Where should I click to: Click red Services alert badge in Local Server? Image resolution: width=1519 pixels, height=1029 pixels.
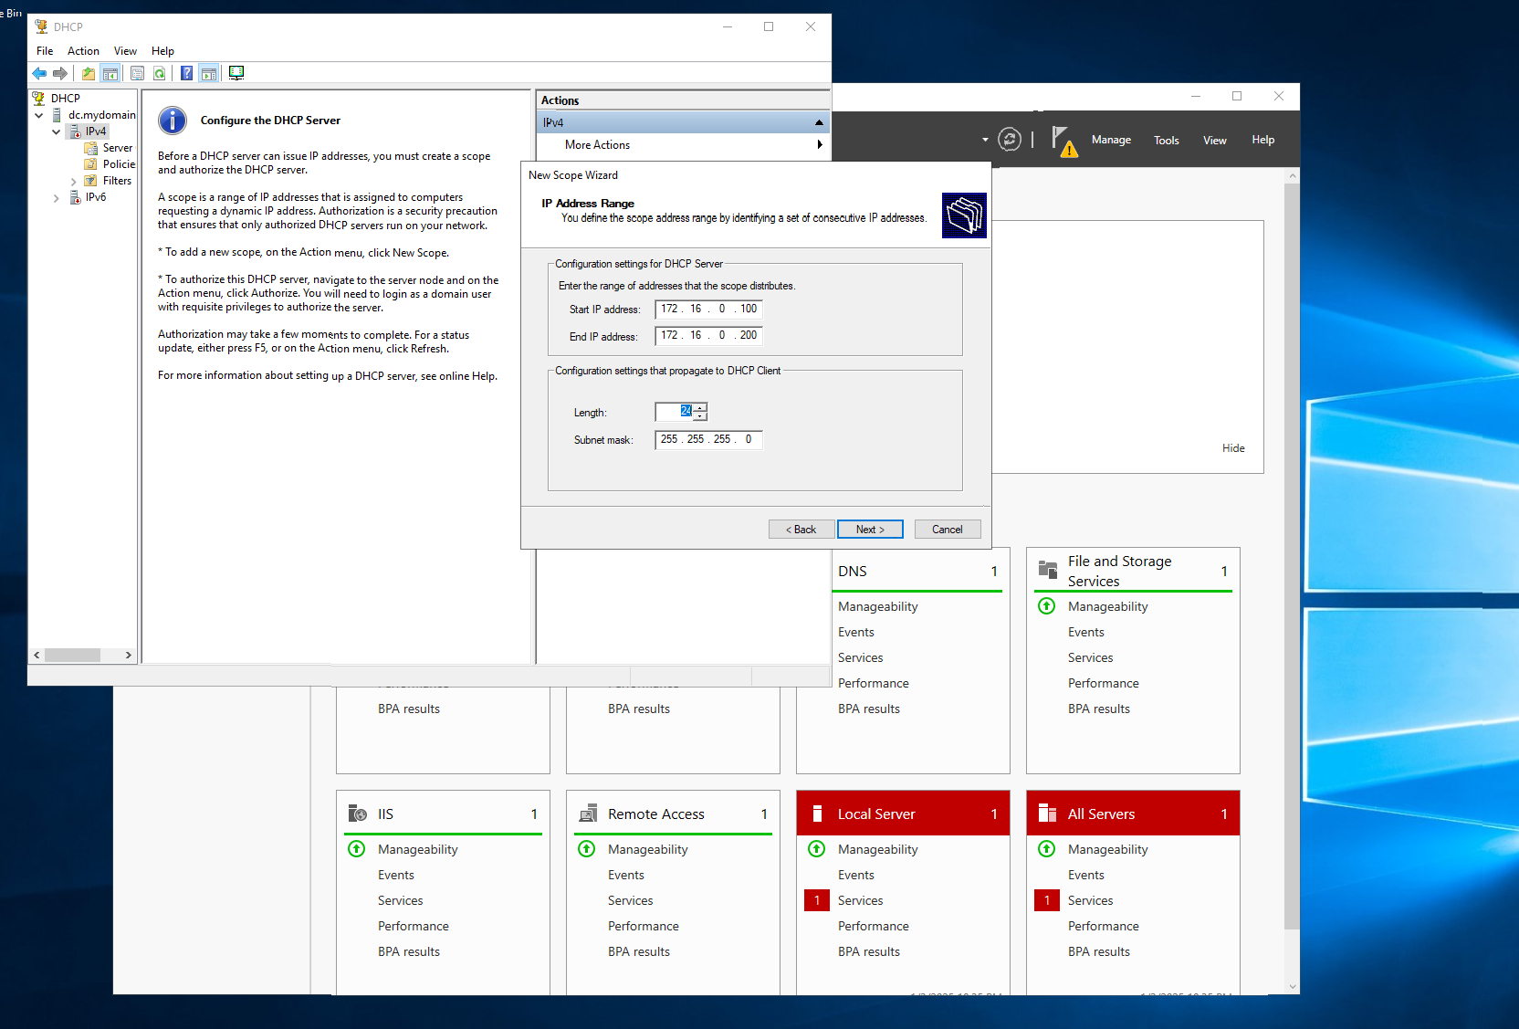point(817,900)
